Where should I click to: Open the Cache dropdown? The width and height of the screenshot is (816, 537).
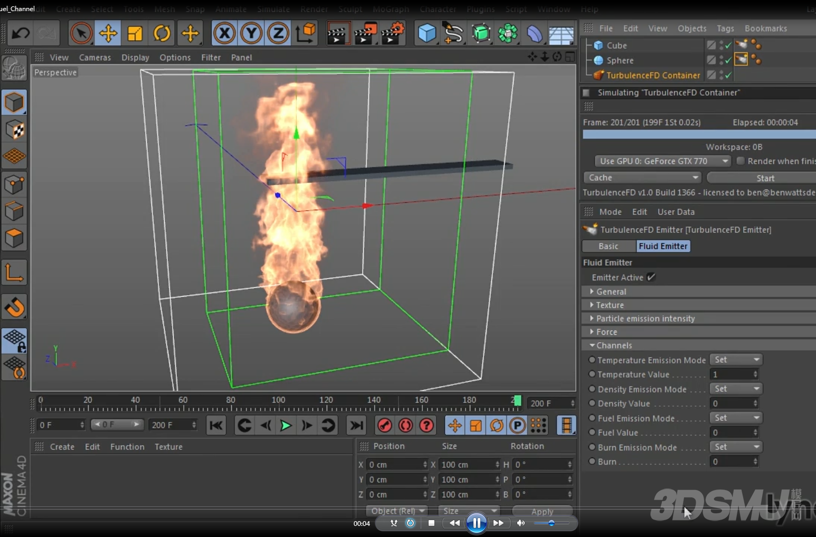[642, 177]
